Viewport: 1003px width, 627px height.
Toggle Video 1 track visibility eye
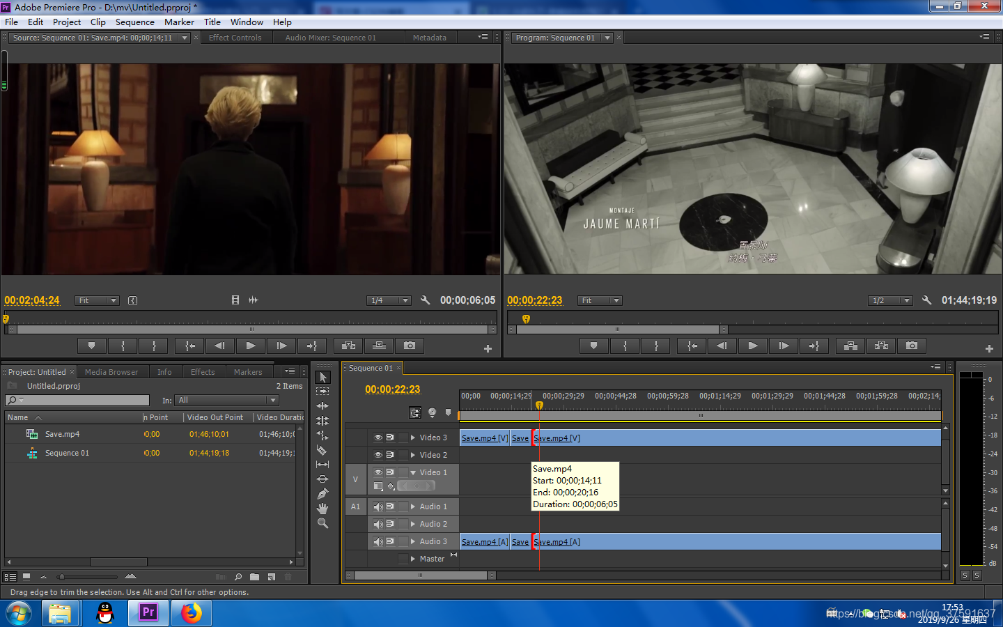pyautogui.click(x=378, y=472)
